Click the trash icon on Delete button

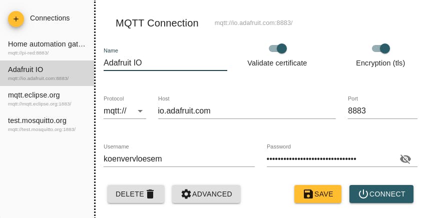[x=150, y=194]
